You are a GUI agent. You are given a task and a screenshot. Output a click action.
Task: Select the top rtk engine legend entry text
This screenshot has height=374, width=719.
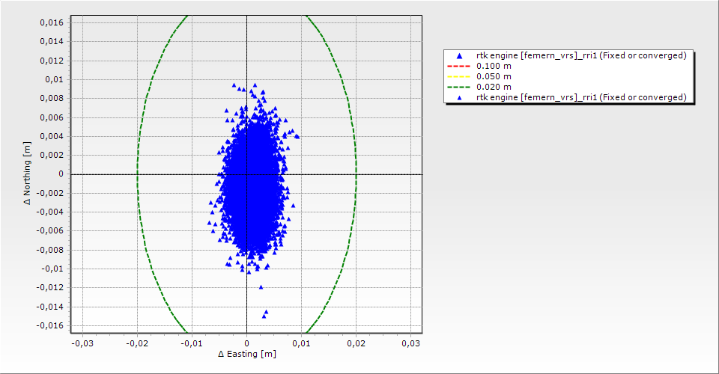[581, 55]
